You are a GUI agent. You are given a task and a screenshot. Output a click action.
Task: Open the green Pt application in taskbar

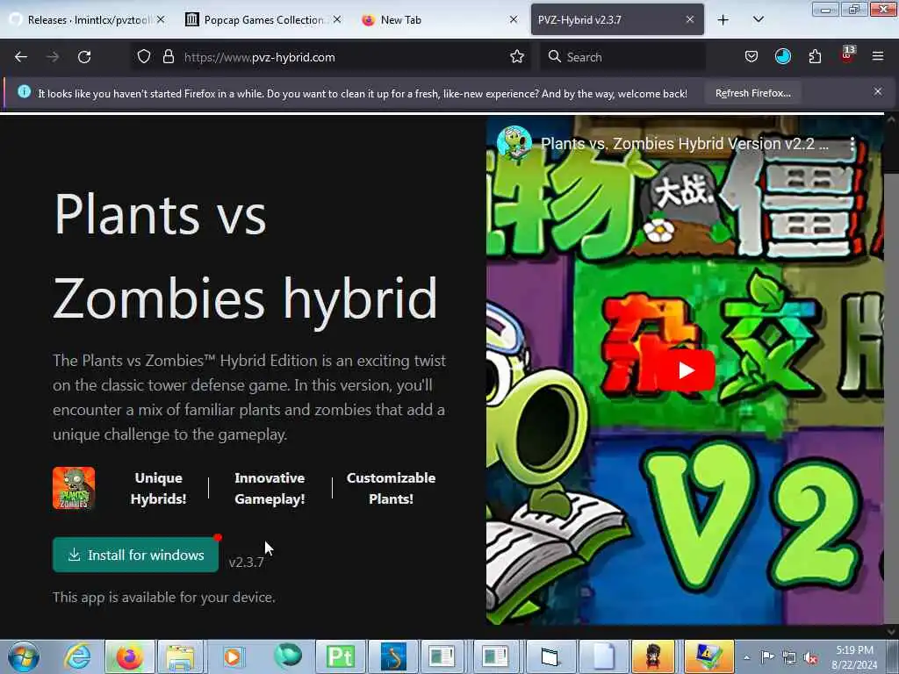[340, 656]
